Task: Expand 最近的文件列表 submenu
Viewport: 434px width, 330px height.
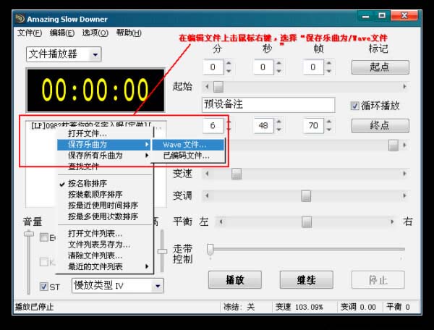Action: tap(104, 266)
